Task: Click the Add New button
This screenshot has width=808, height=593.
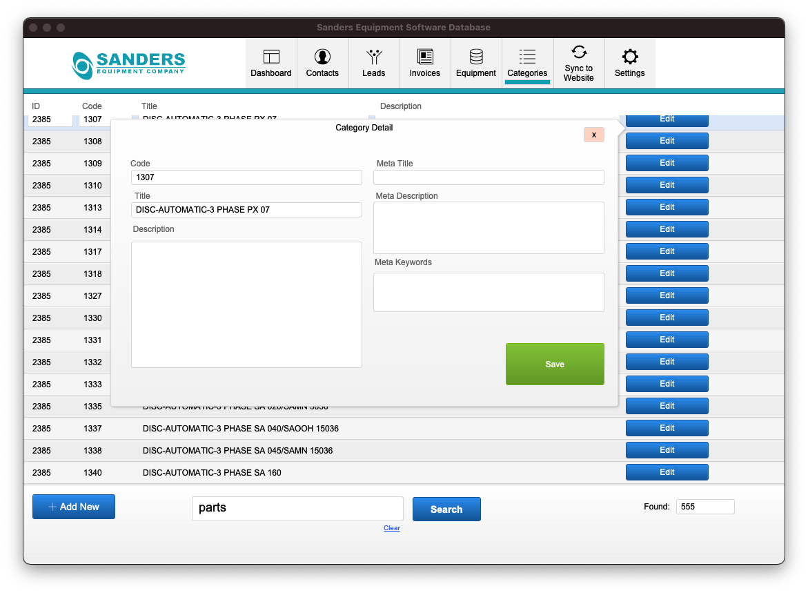Action: click(74, 507)
